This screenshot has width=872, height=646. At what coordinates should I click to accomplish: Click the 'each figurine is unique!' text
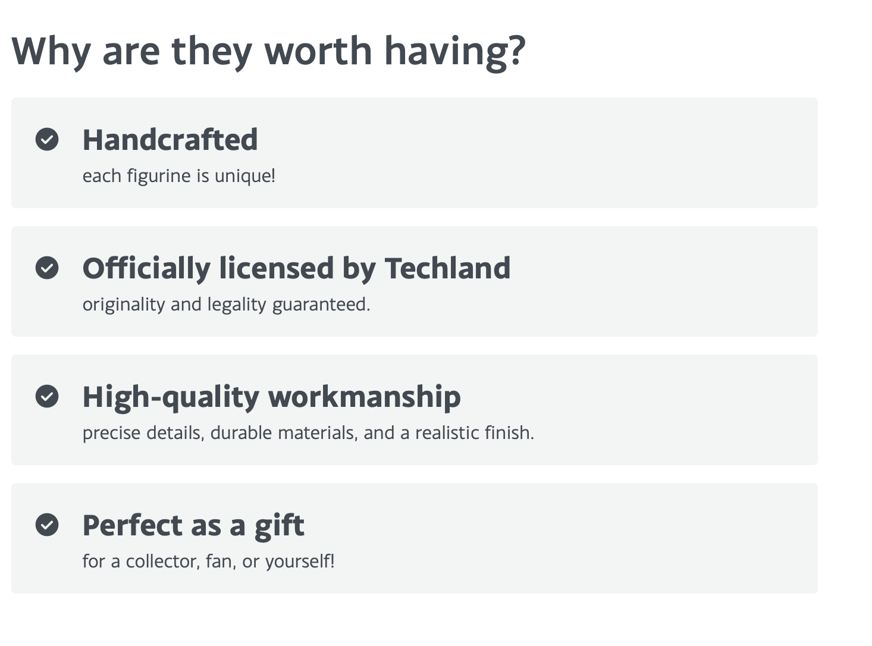(178, 176)
